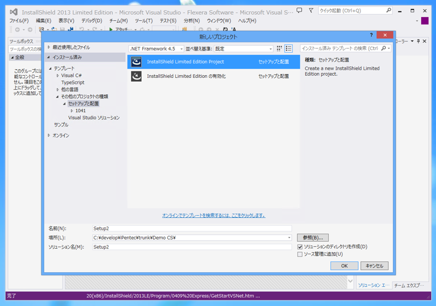Pin the right-side panel with pushpin icon
Screen dimensions: 436x306
[418, 41]
